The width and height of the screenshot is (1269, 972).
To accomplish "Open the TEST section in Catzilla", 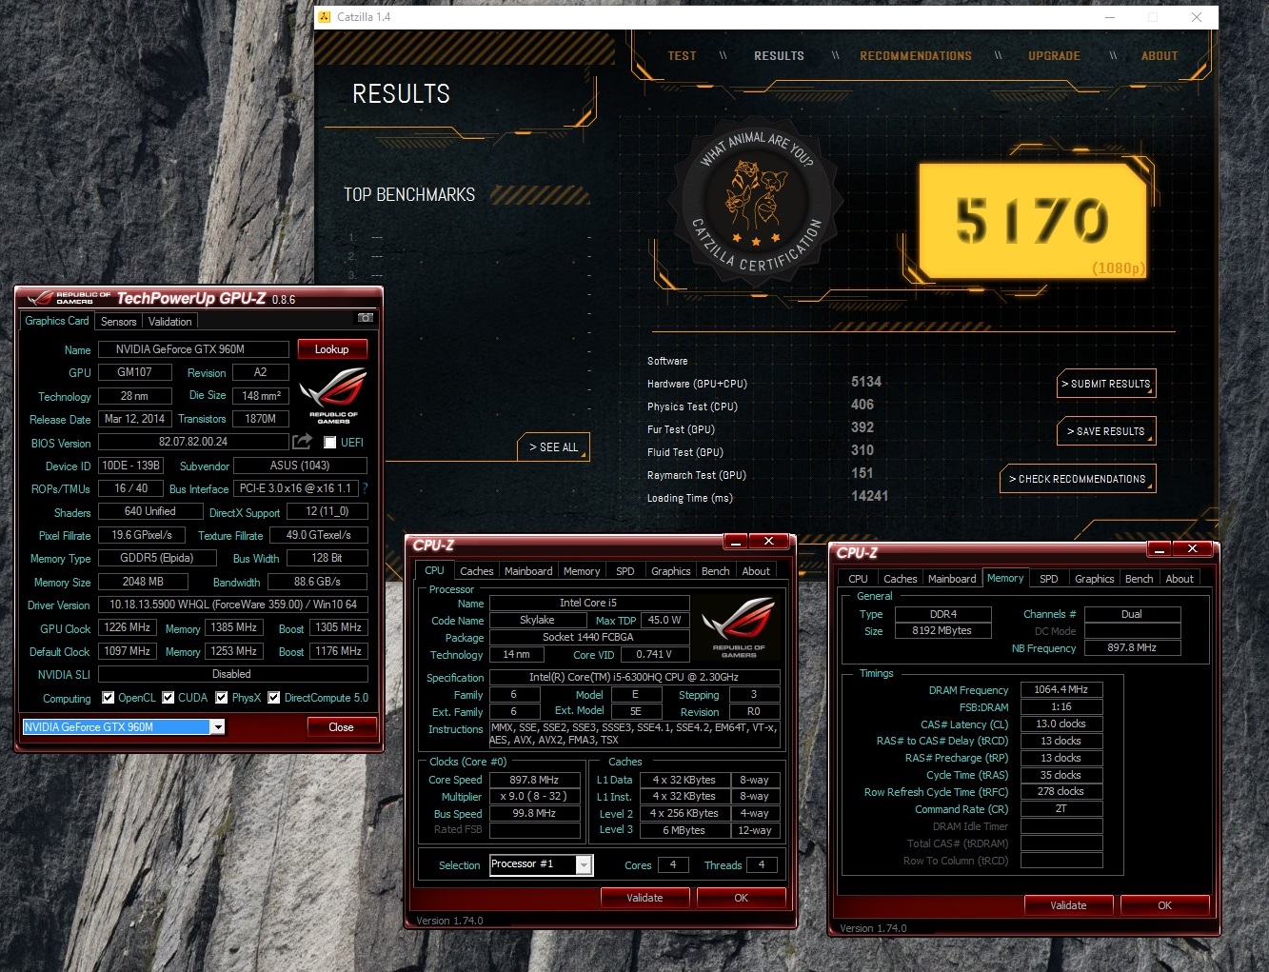I will coord(682,56).
